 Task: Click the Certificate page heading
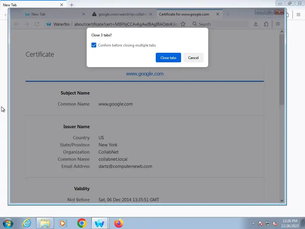(40, 54)
